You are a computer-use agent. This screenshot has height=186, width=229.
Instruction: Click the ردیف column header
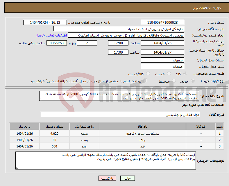click(x=220, y=127)
